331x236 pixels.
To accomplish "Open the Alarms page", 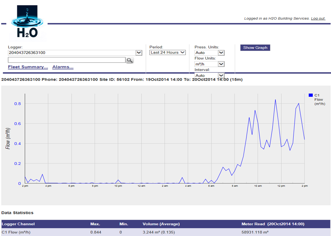I will pyautogui.click(x=63, y=67).
